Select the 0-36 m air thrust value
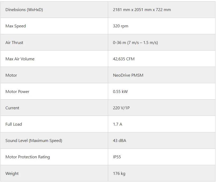The width and height of the screenshot is (216, 182). click(135, 42)
